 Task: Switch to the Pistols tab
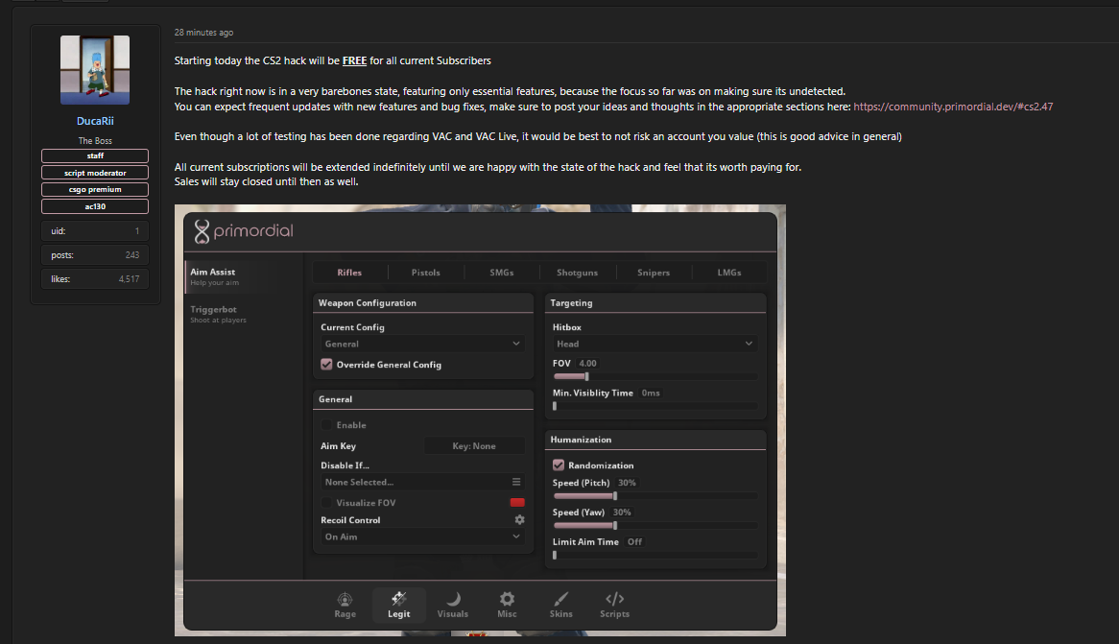(426, 272)
